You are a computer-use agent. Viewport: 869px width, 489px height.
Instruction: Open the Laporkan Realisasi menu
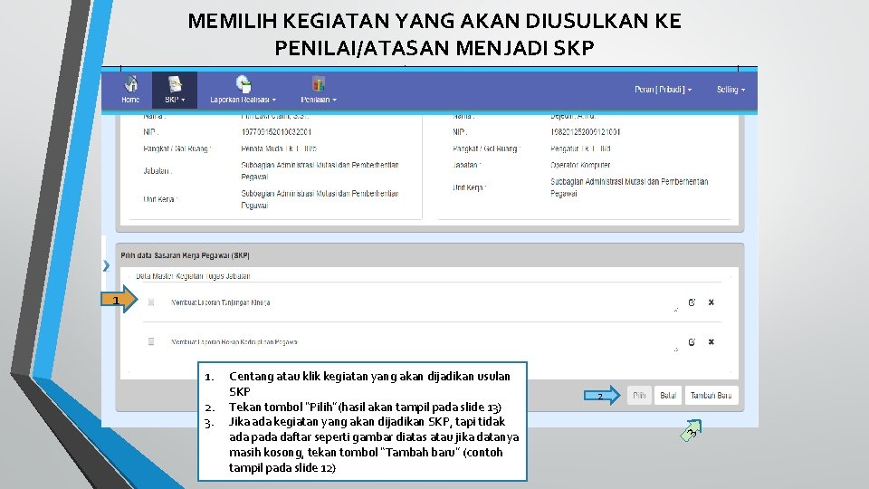click(x=243, y=91)
